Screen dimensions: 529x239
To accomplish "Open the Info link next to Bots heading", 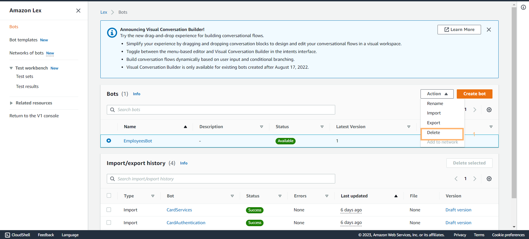I will point(137,94).
